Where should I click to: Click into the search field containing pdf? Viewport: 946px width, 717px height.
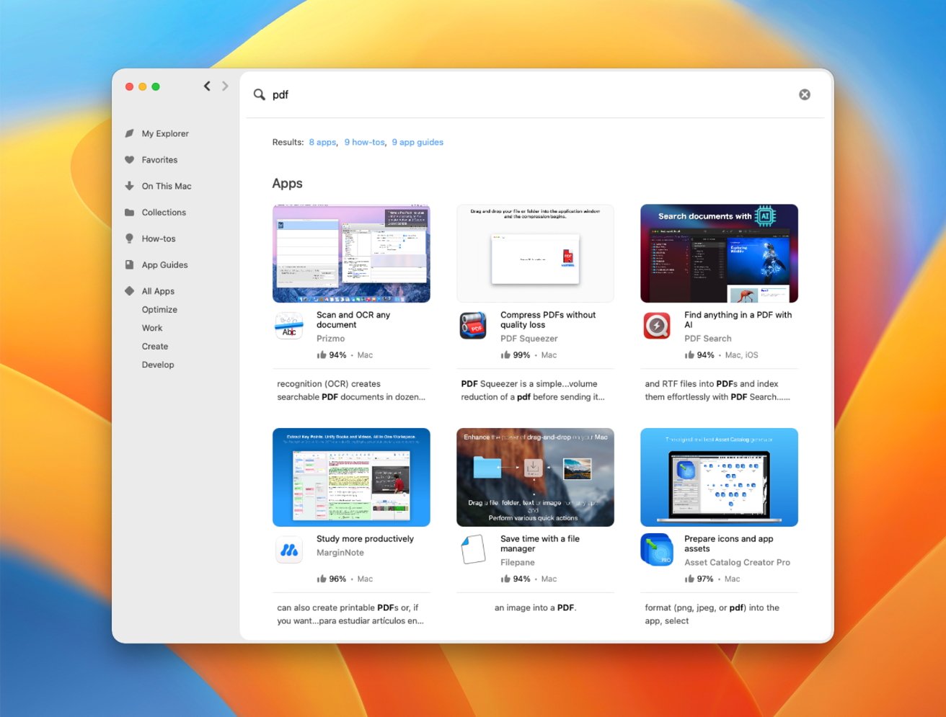pos(505,94)
